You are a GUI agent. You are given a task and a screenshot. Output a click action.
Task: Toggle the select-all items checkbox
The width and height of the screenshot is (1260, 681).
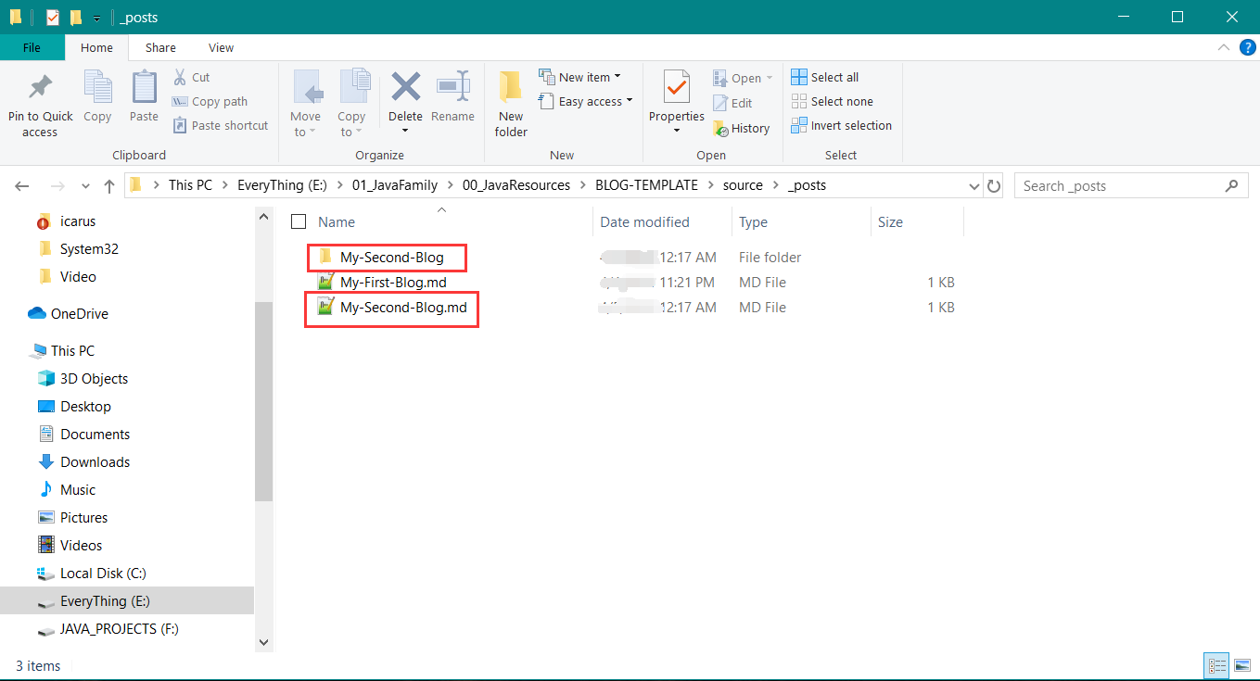(x=299, y=221)
